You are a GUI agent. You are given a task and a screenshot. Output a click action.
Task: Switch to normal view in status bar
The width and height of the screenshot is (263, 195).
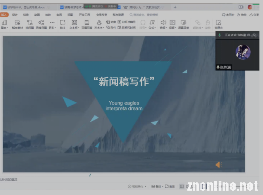point(181,186)
